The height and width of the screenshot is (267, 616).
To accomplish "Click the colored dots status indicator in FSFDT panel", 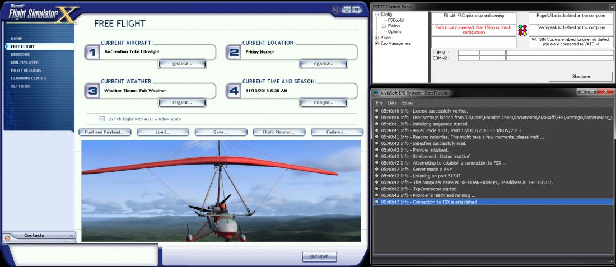I will pyautogui.click(x=522, y=30).
